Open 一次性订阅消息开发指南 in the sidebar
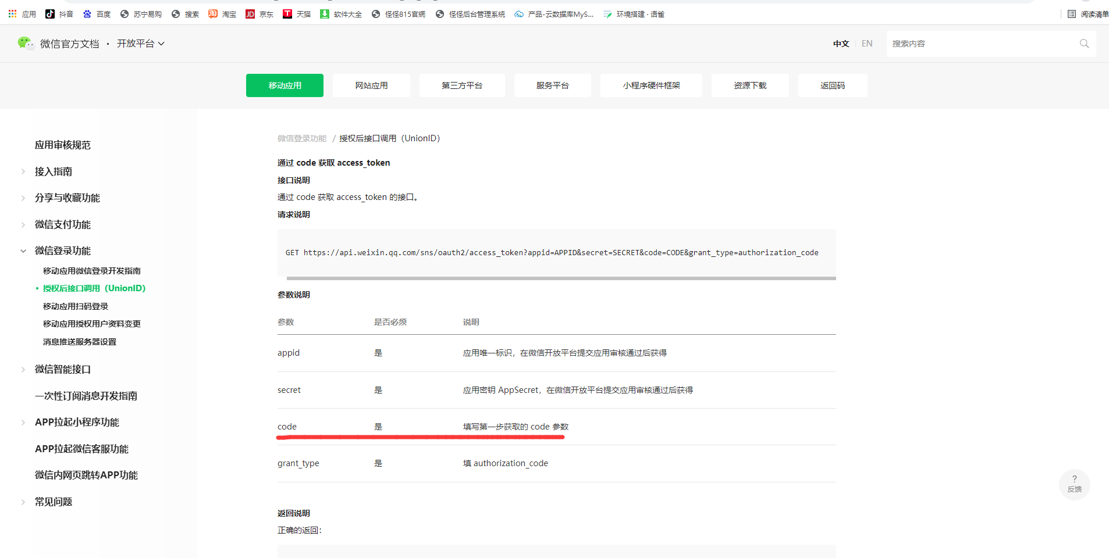The height and width of the screenshot is (558, 1109). coord(86,396)
